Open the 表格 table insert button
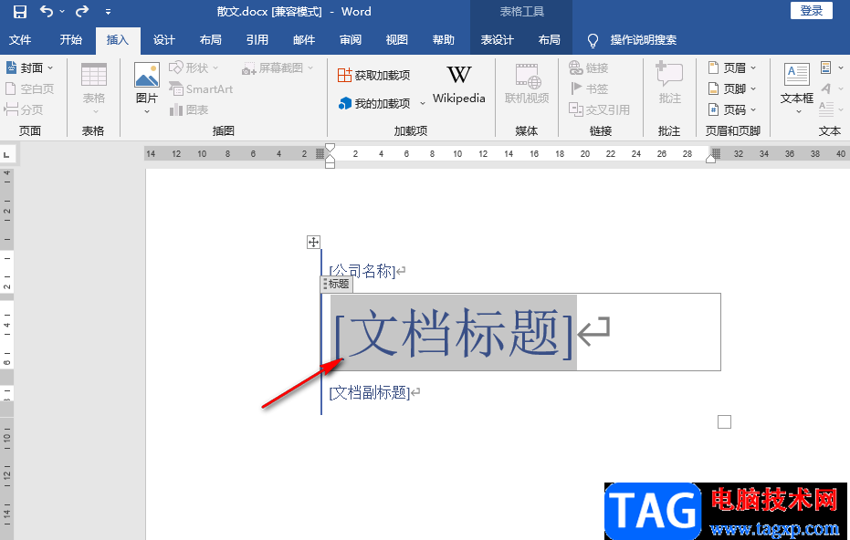The image size is (850, 540). tap(93, 88)
